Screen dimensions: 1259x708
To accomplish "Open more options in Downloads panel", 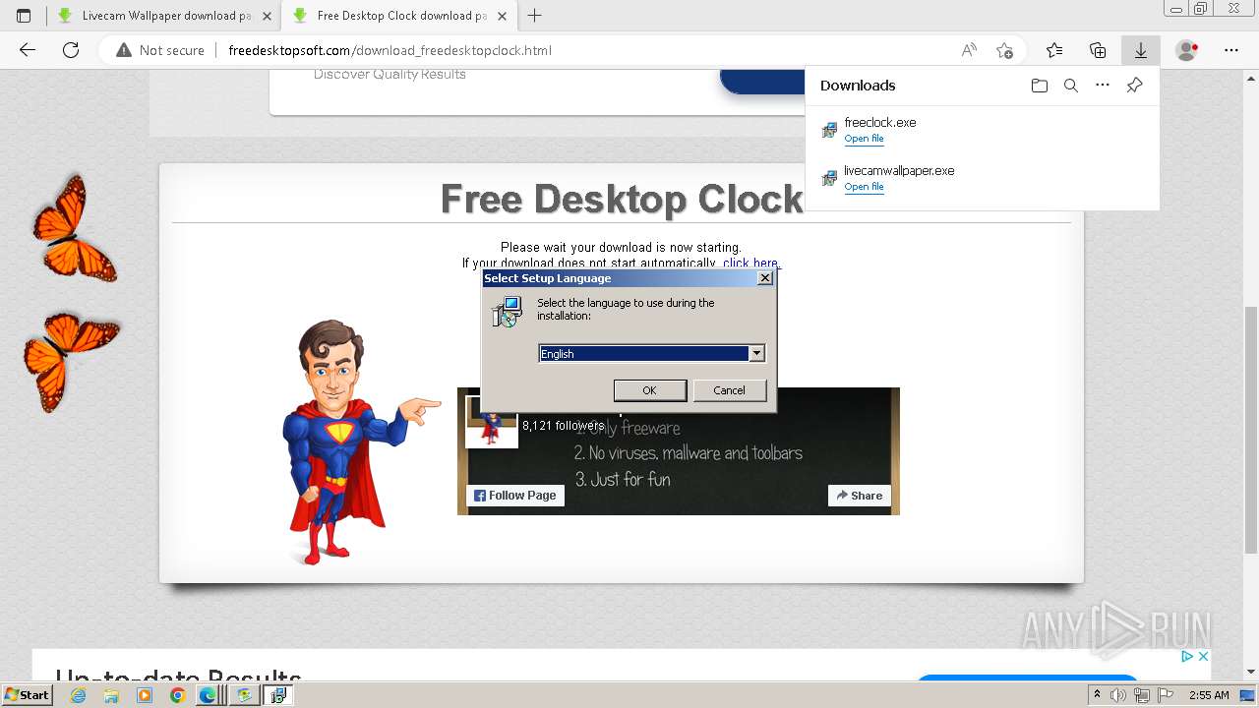I will tap(1103, 86).
